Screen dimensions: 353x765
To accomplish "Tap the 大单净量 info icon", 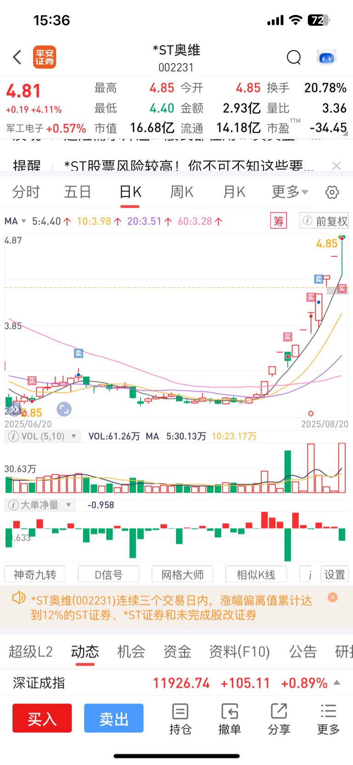I will [x=14, y=505].
